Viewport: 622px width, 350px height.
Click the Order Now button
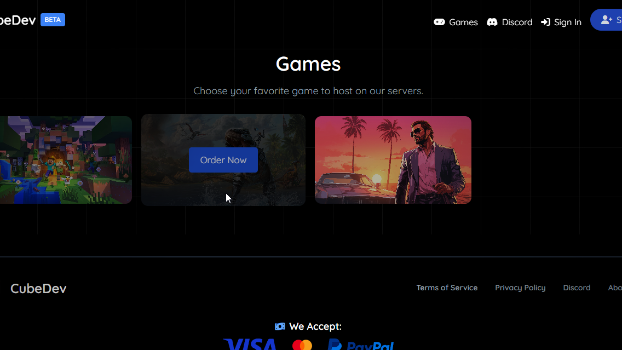tap(223, 160)
